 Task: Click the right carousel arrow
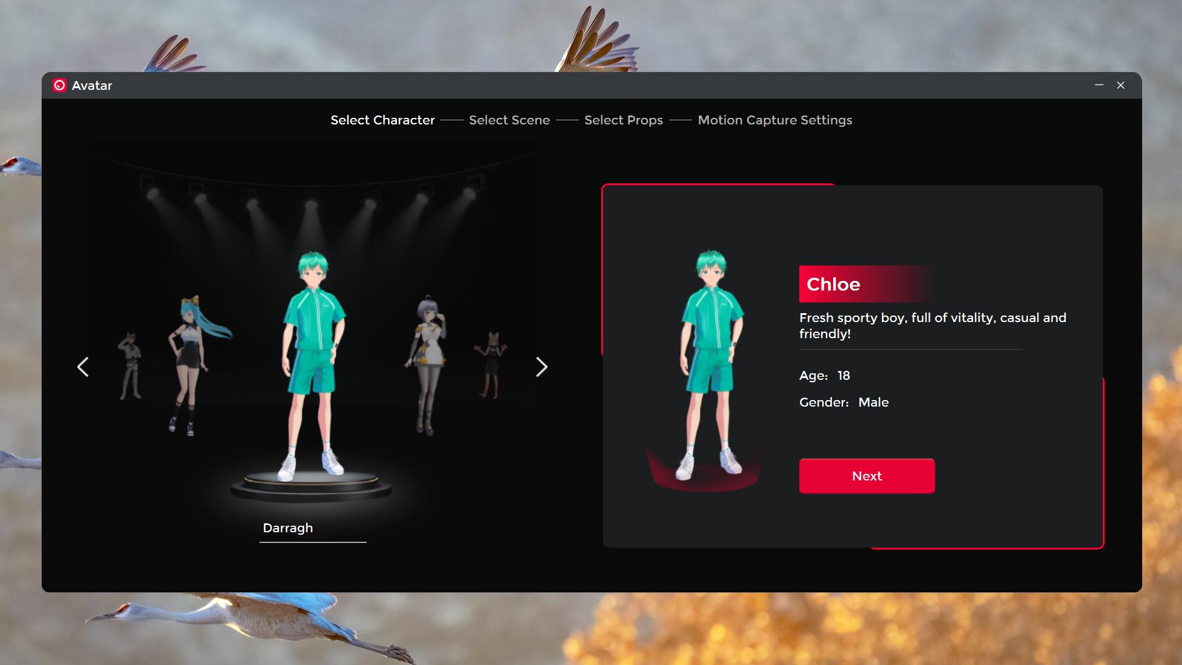[x=542, y=367]
